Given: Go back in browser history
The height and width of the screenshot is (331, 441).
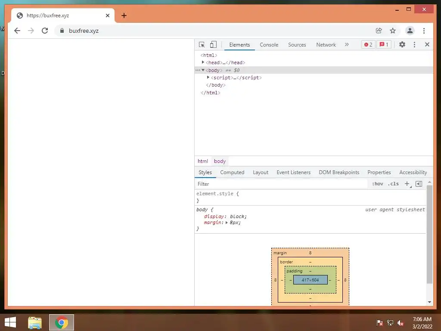Looking at the screenshot, I should pos(17,31).
